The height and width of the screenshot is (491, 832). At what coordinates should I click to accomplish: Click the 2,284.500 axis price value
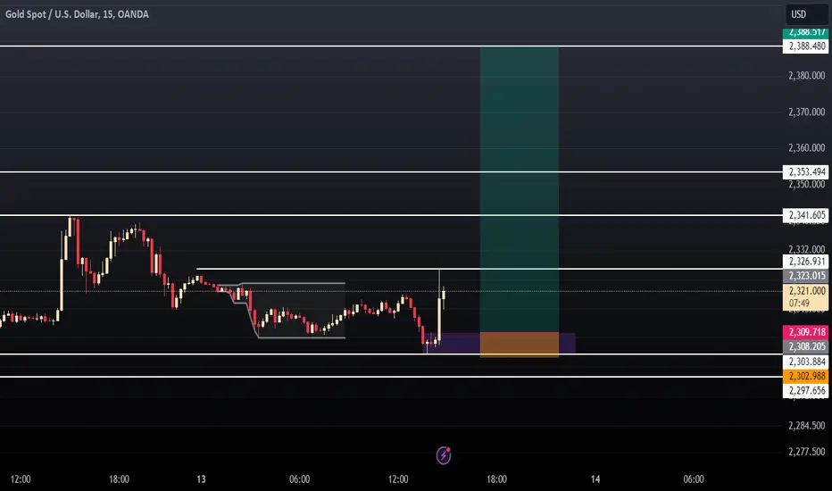click(806, 426)
